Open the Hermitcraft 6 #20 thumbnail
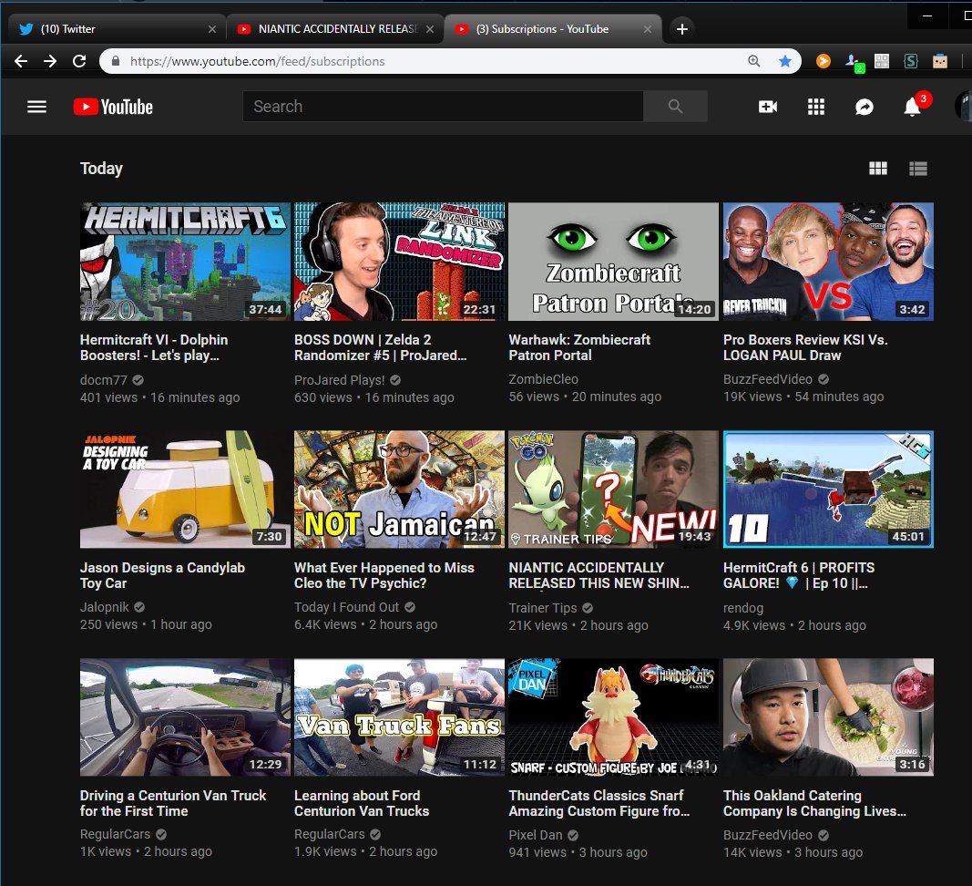972x886 pixels. pyautogui.click(x=185, y=262)
